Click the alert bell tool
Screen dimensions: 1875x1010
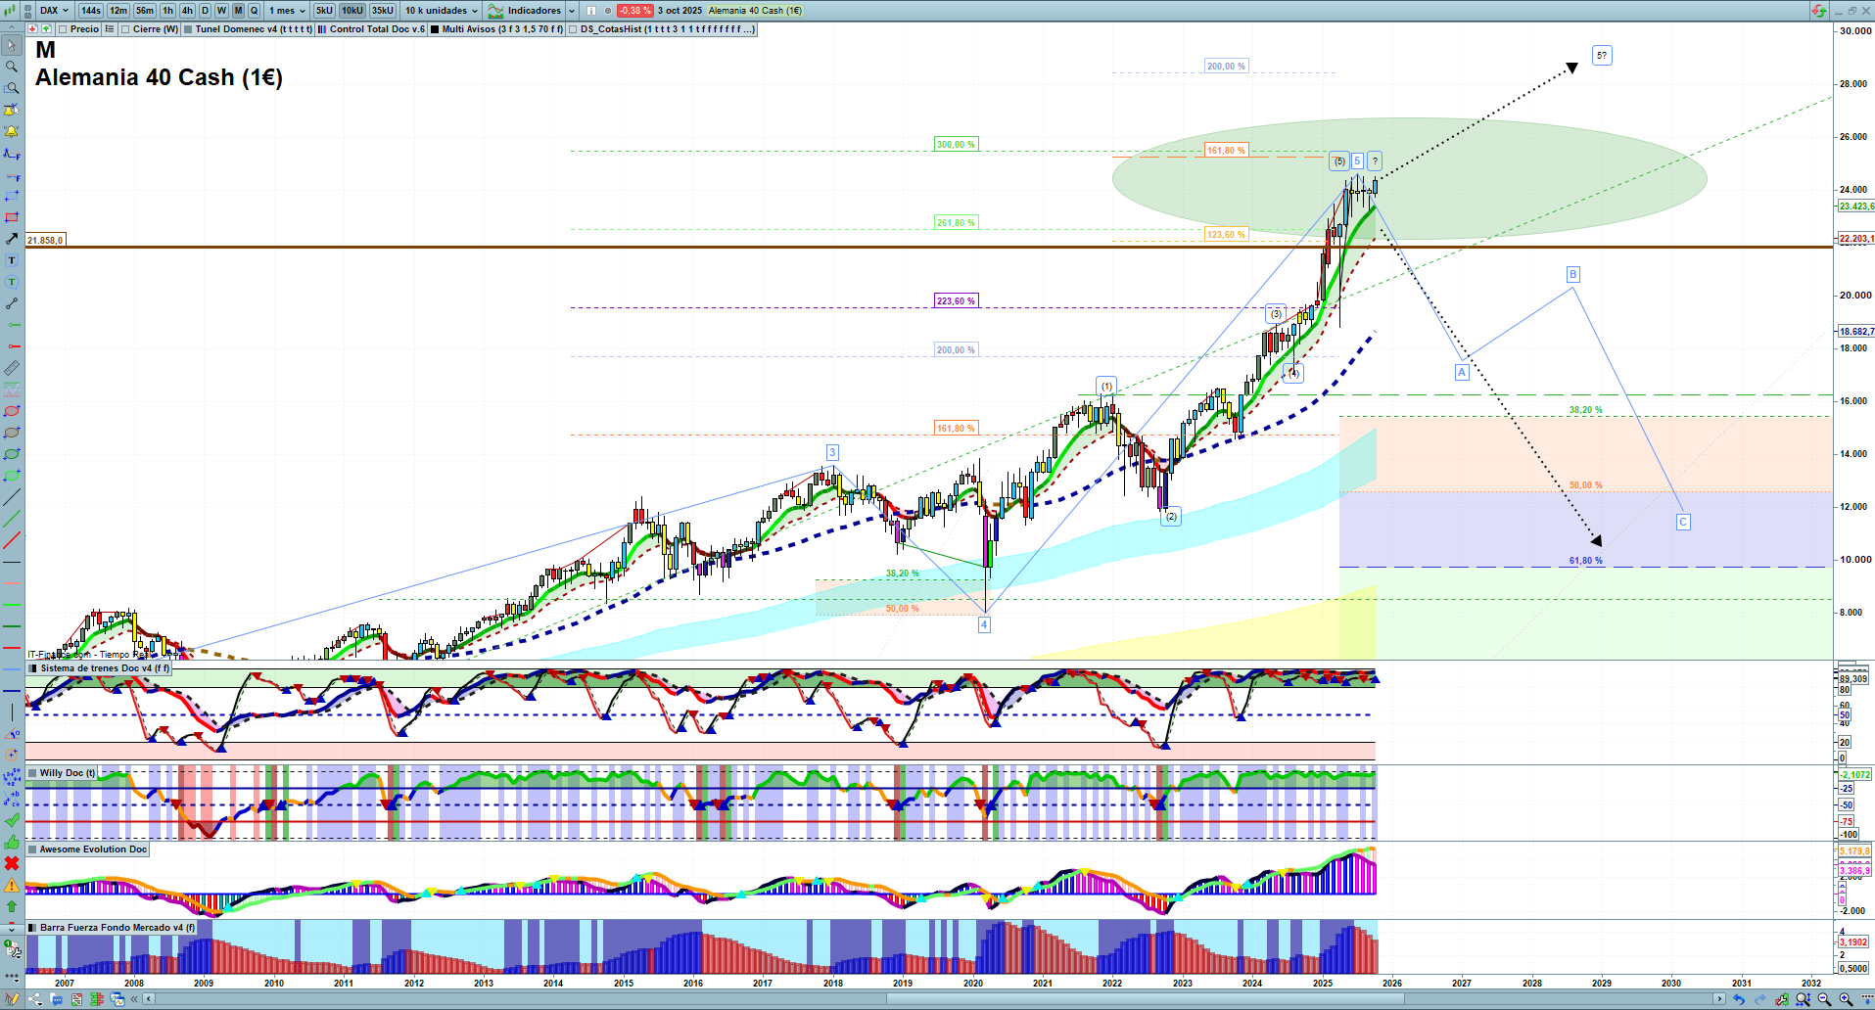pyautogui.click(x=12, y=131)
